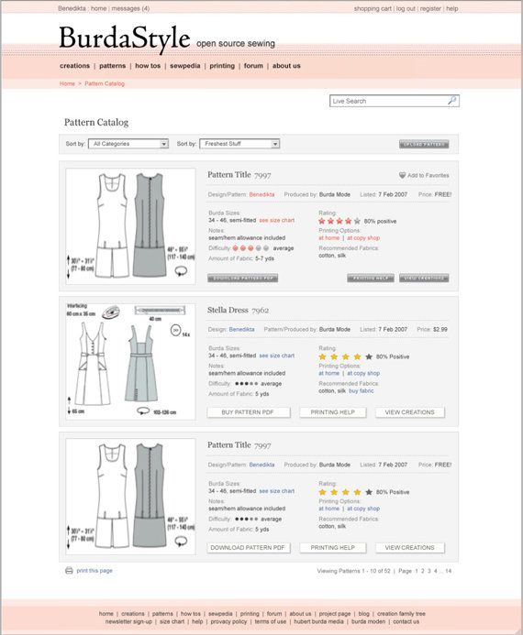Image resolution: width=523 pixels, height=635 pixels.
Task: Click the search magnifier icon in Live Search
Action: 451,101
